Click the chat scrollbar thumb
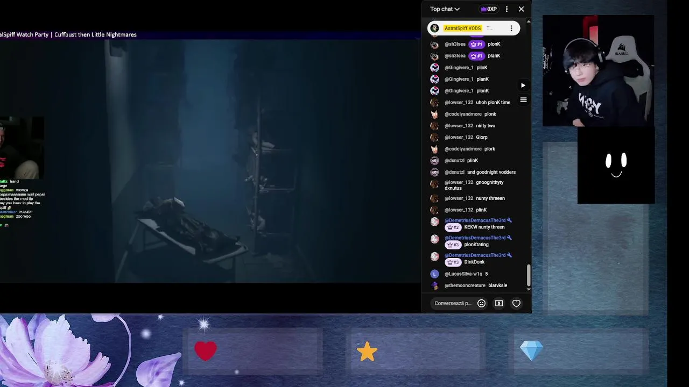The width and height of the screenshot is (689, 387). (529, 275)
